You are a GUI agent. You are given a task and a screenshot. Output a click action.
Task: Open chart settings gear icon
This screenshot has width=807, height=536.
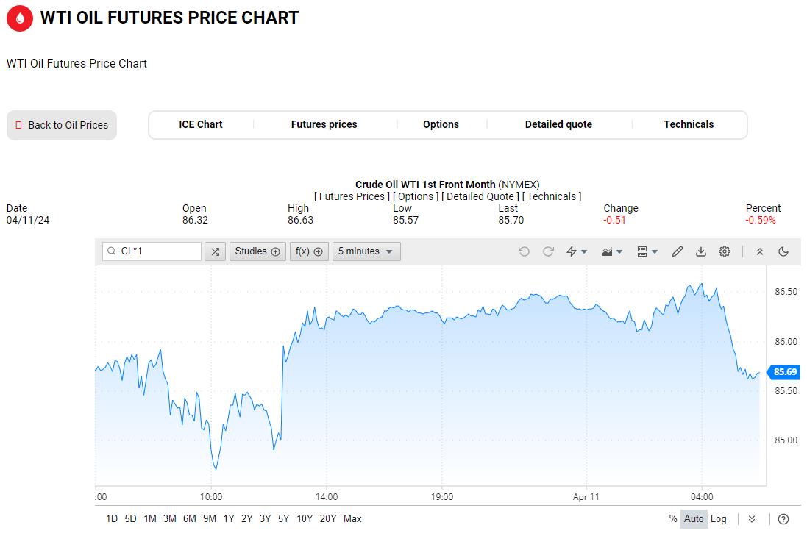[725, 251]
